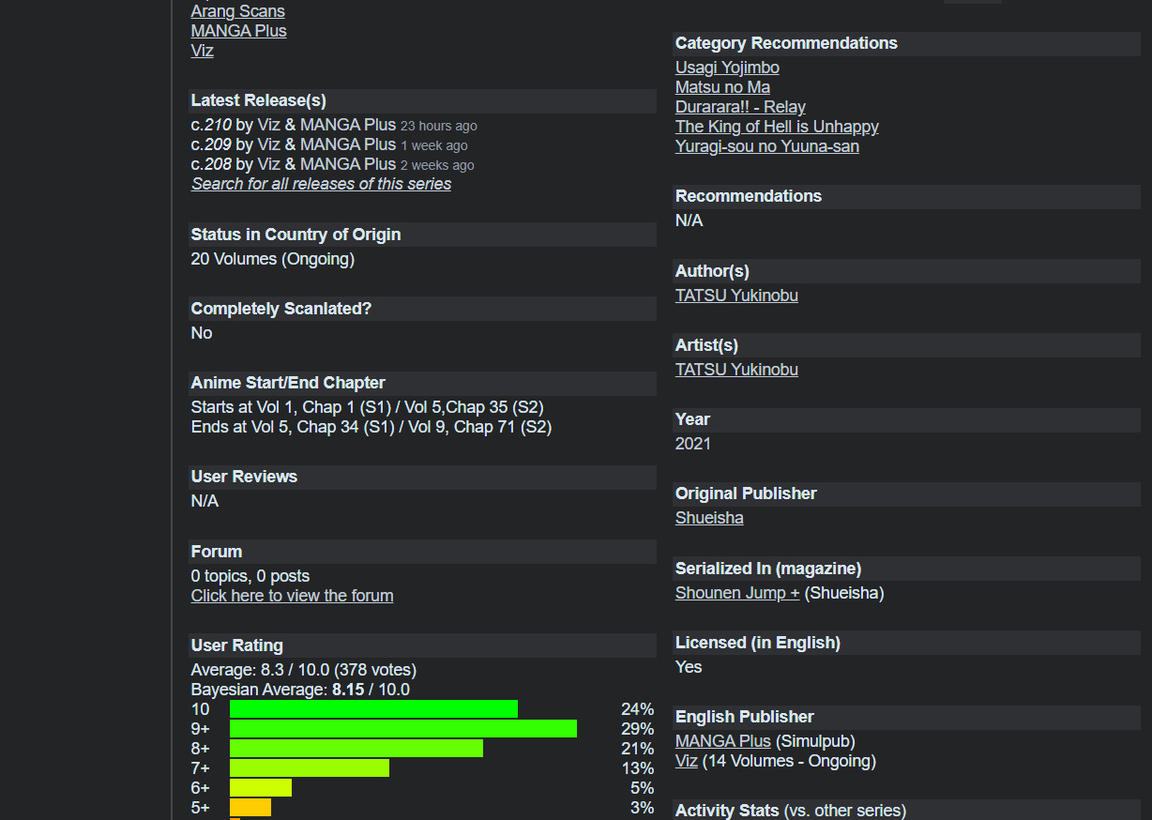Click the 8+ rating bar at 21%
Screen dimensions: 1152x820
click(x=356, y=749)
